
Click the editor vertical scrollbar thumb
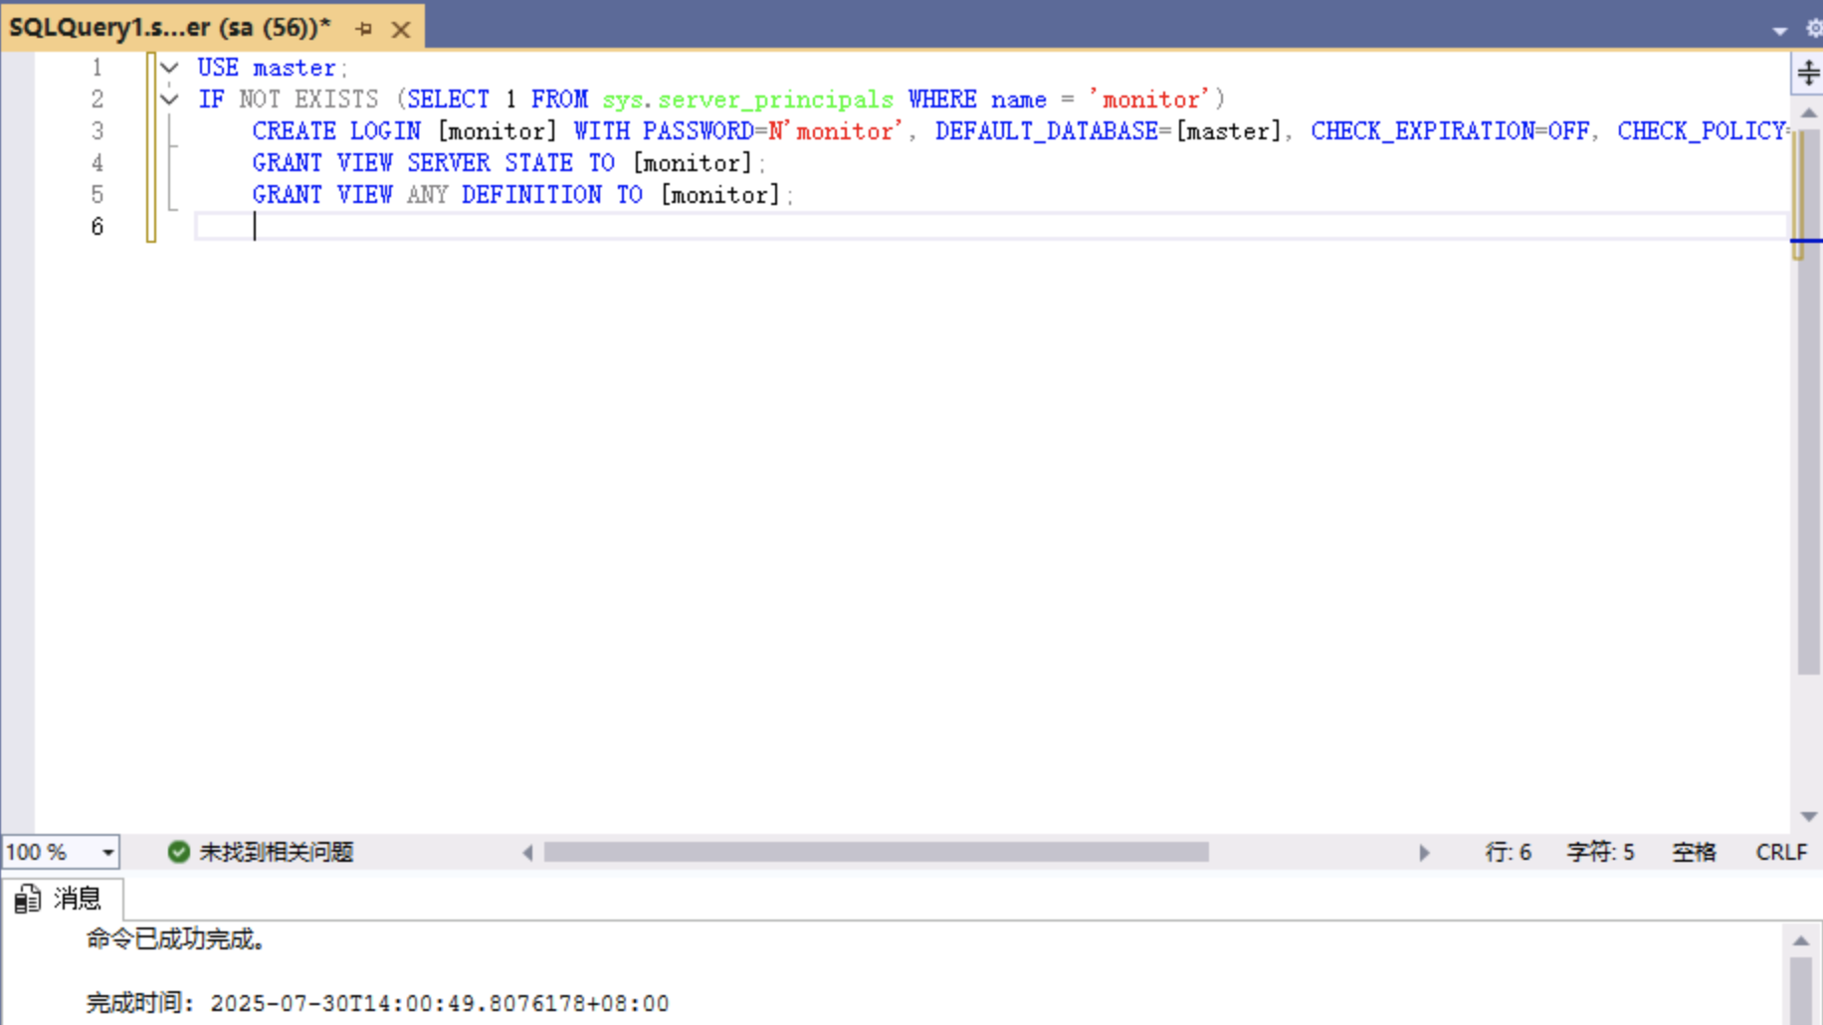(1808, 402)
